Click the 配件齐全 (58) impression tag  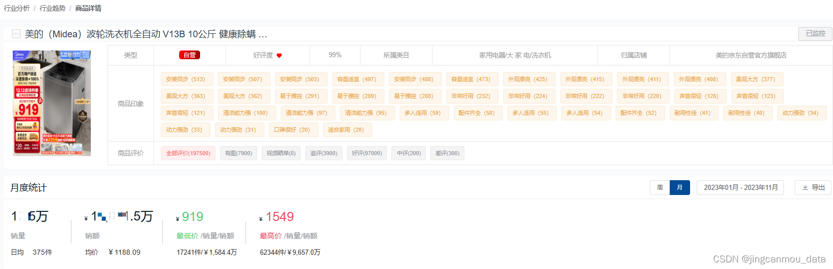478,113
